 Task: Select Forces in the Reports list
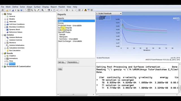[x=61, y=23]
